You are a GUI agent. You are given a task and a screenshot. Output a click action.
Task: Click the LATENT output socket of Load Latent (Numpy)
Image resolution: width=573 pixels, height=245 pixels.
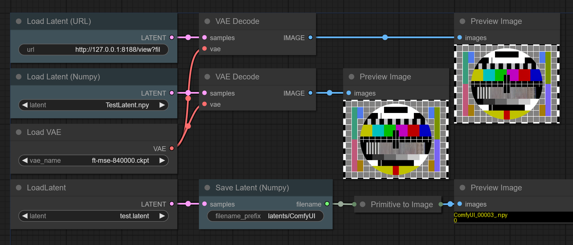[172, 93]
